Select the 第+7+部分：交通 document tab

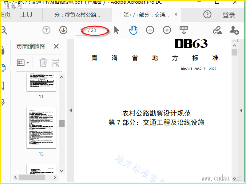pyautogui.click(x=146, y=15)
